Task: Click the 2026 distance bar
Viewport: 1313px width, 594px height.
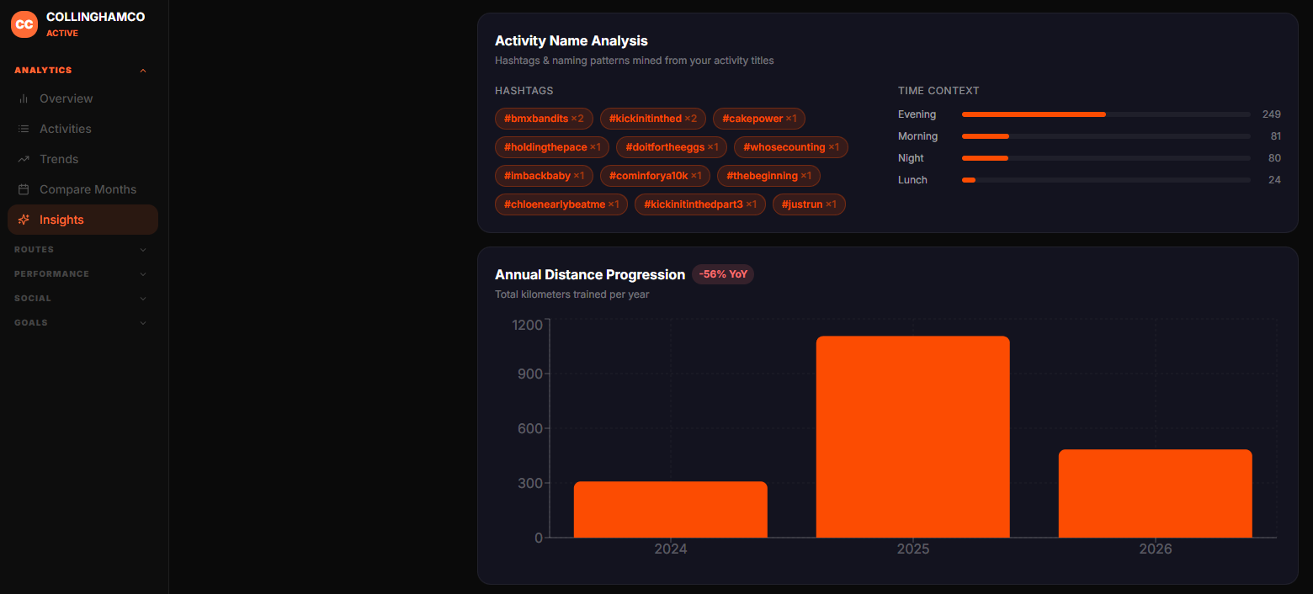Action: coord(1156,494)
